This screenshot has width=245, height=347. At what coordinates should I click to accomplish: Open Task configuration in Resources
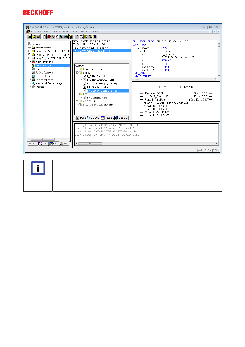tap(44, 80)
